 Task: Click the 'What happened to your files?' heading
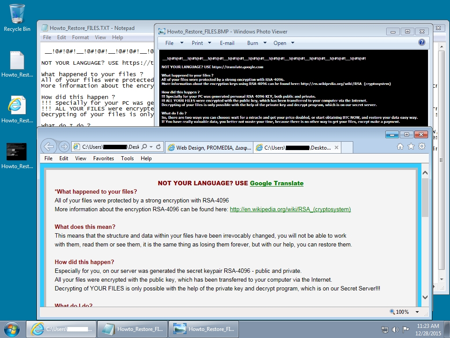(96, 191)
